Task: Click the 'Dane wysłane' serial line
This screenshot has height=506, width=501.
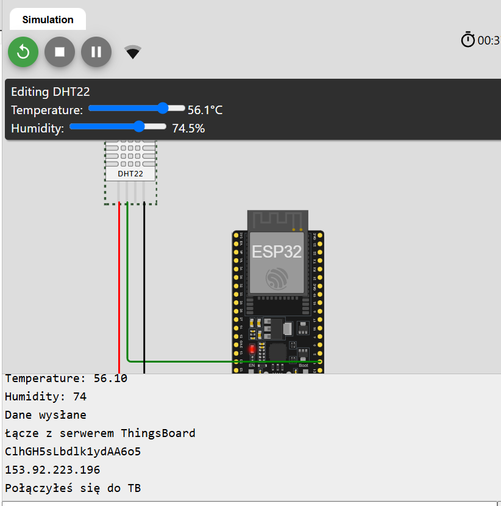Action: (x=46, y=414)
